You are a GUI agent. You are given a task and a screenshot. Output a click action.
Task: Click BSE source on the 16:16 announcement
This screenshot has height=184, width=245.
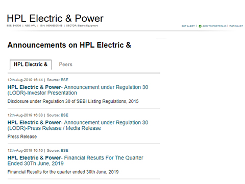64,150
